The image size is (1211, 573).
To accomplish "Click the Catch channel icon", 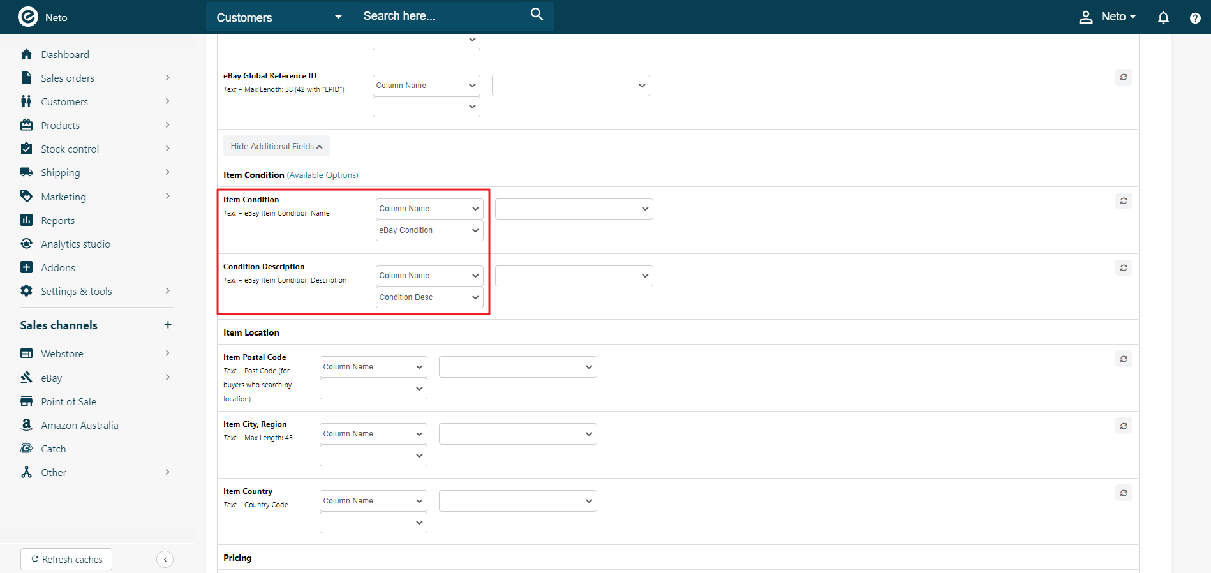I will pyautogui.click(x=26, y=449).
